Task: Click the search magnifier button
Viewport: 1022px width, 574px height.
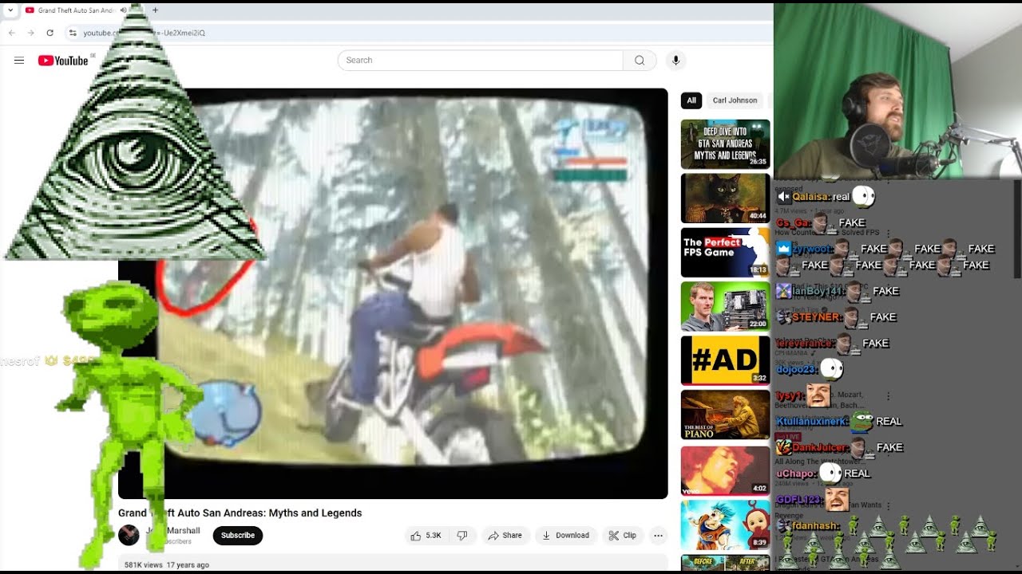Action: coord(640,61)
